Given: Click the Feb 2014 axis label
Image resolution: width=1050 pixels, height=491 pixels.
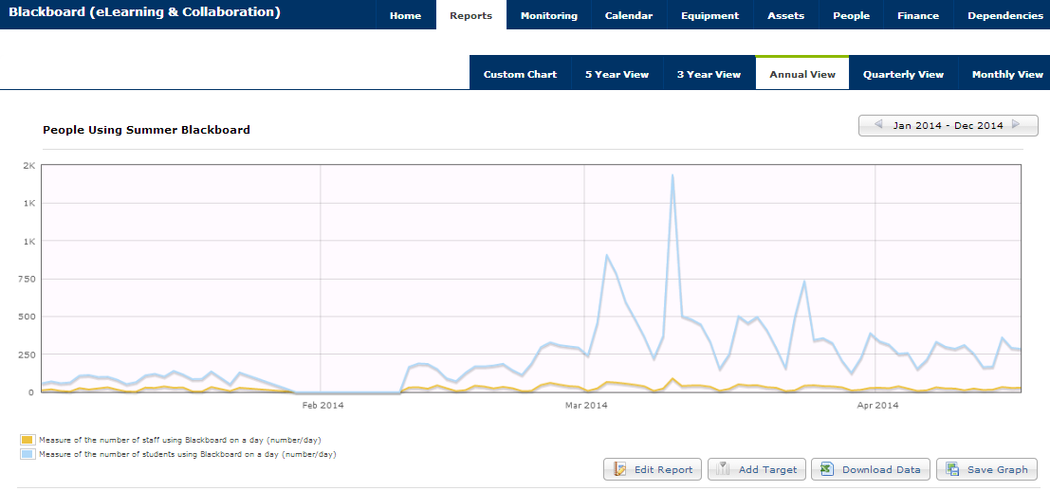Looking at the screenshot, I should click(x=322, y=405).
